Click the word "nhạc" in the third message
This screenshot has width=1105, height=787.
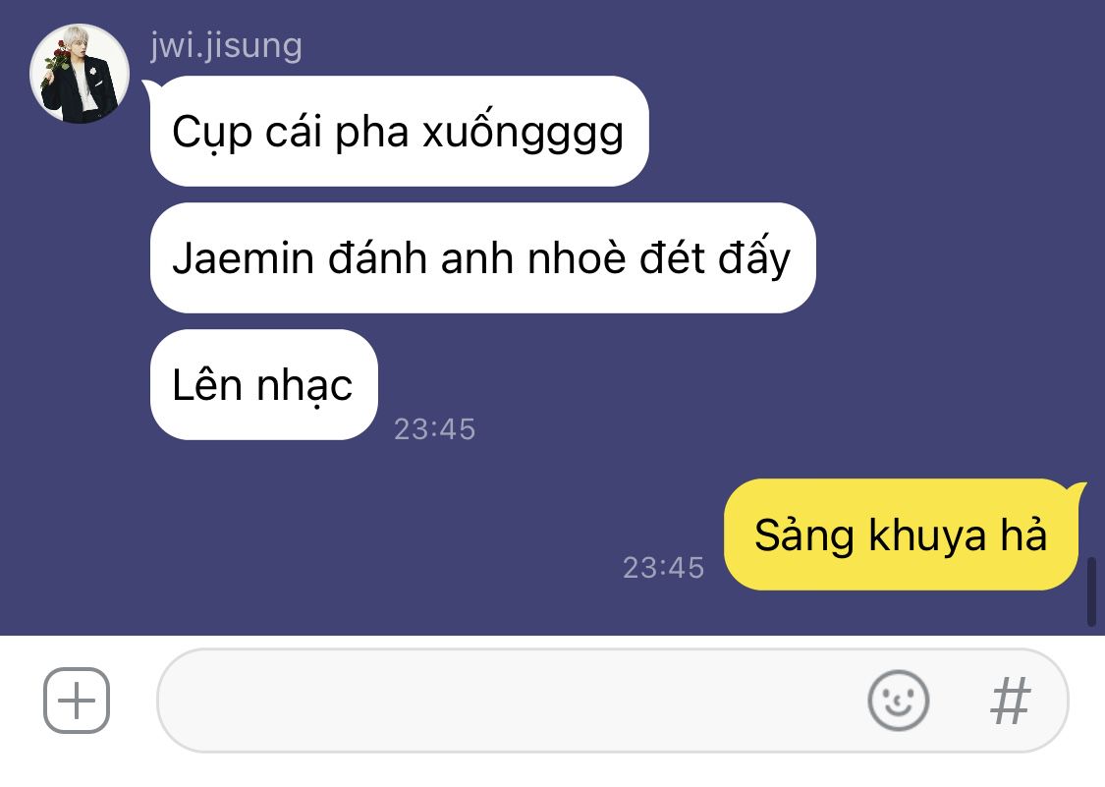click(x=304, y=386)
